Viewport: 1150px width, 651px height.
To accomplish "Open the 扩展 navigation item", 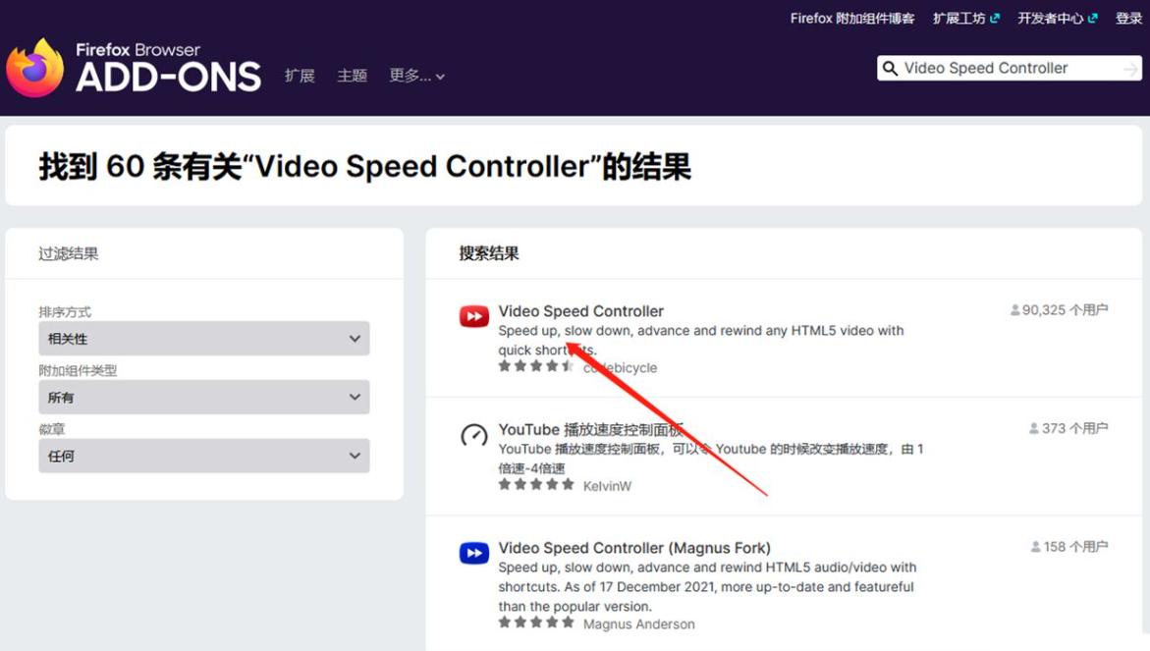I will [x=300, y=76].
